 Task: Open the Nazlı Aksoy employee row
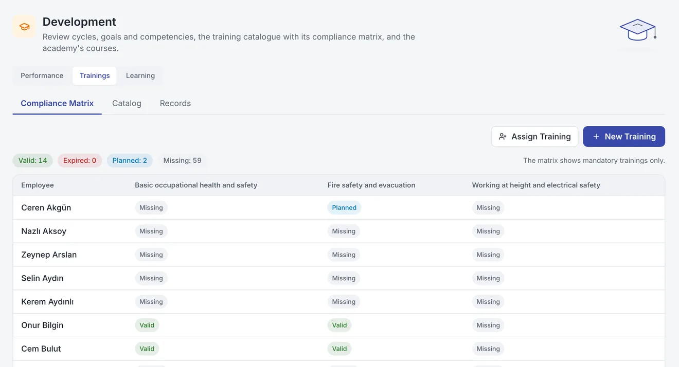point(339,231)
